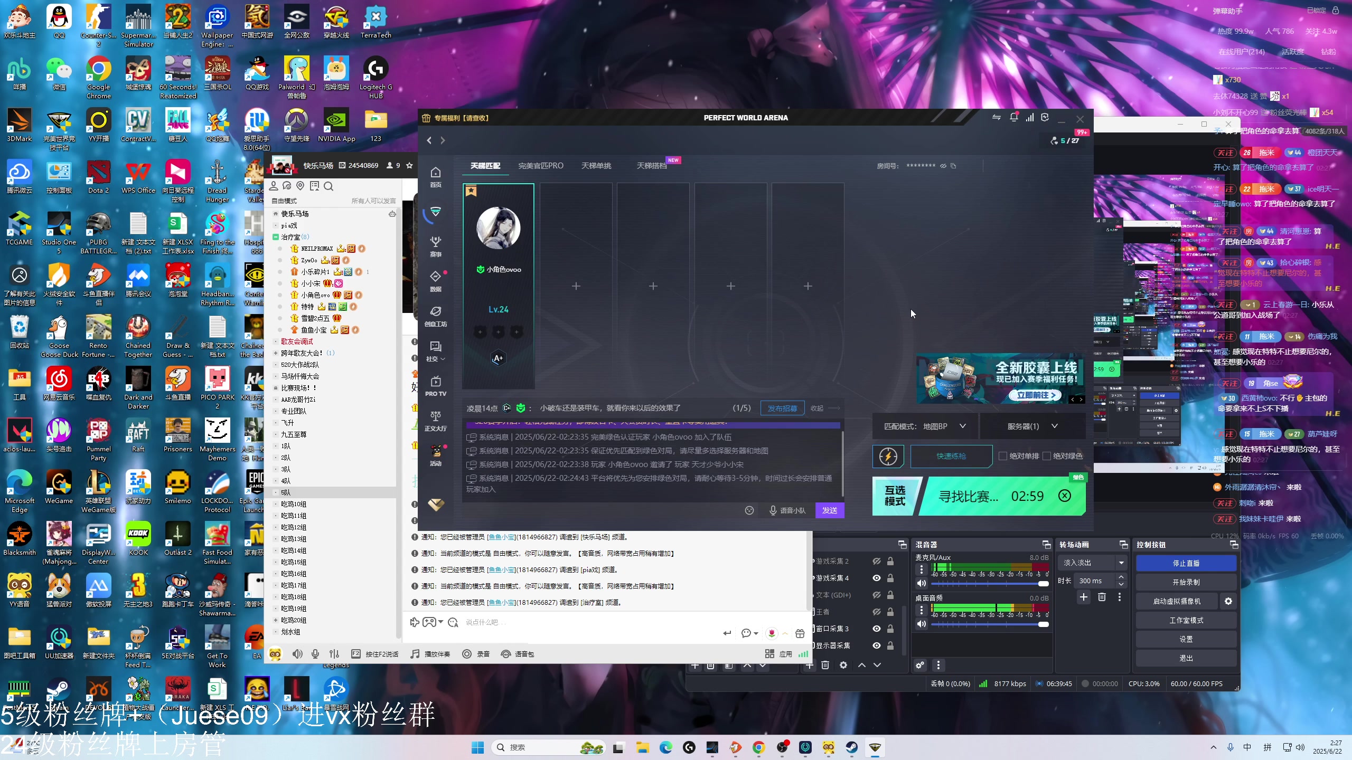Image resolution: width=1352 pixels, height=760 pixels.
Task: Switch to the 完美官匹PRO tab
Action: coord(541,166)
